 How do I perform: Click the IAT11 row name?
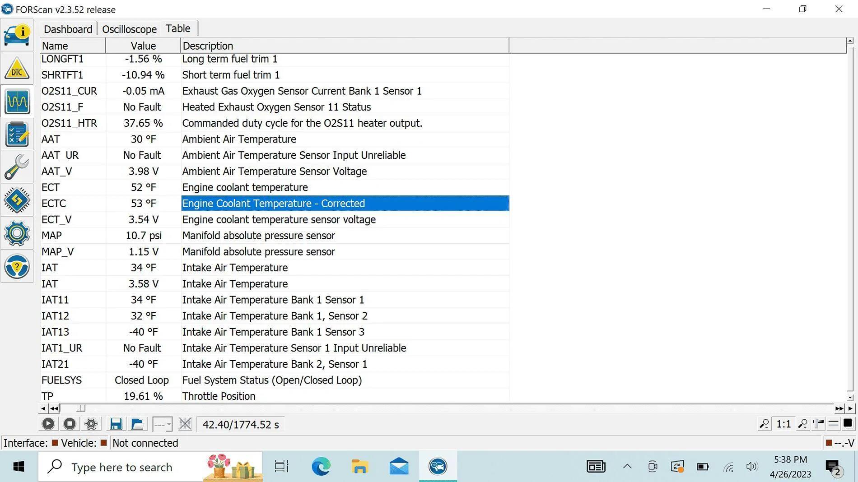pyautogui.click(x=55, y=300)
